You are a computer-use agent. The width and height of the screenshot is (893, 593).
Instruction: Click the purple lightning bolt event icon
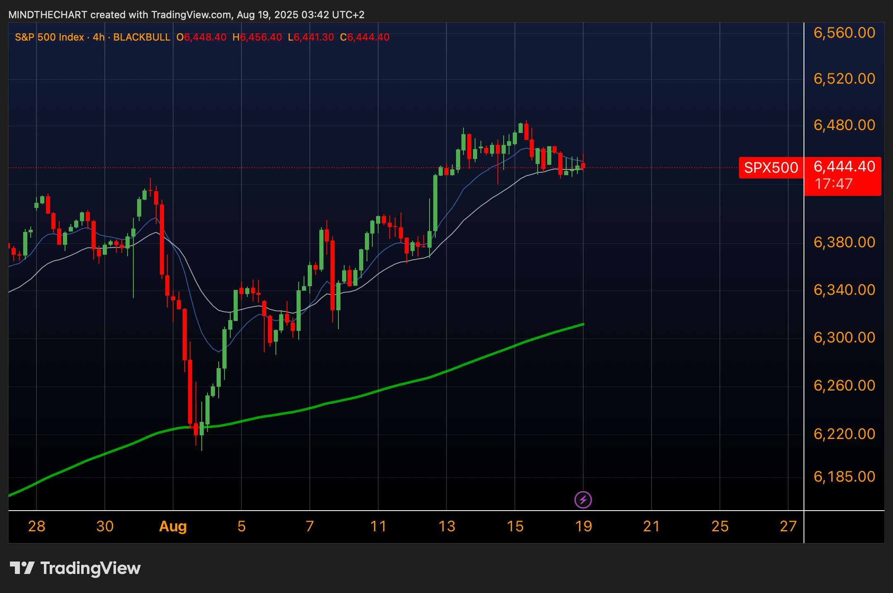click(x=583, y=500)
